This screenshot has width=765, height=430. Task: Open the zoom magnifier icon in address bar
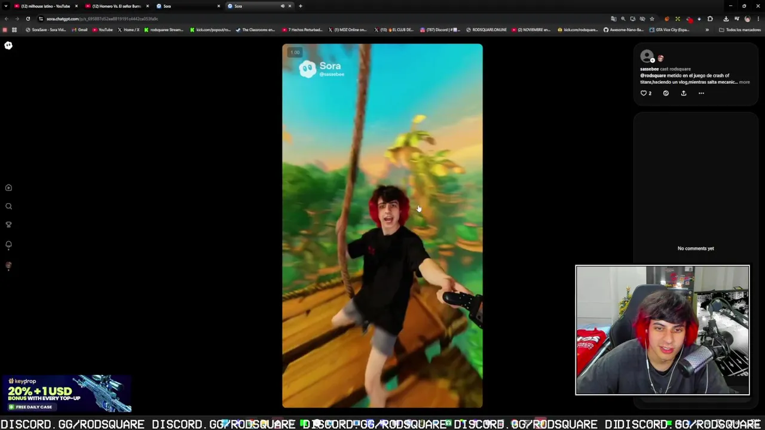coord(623,19)
